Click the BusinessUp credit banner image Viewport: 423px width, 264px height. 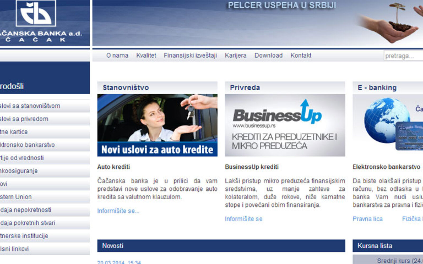285,125
